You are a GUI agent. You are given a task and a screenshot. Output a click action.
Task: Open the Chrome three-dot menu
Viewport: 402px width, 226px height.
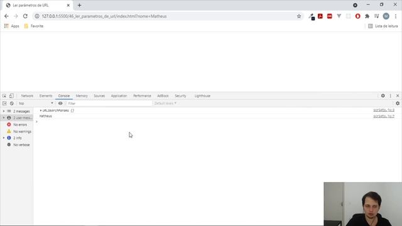[x=396, y=16]
